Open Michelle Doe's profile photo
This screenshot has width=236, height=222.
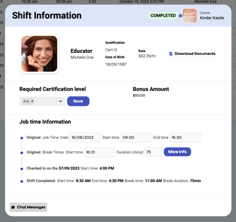39,54
